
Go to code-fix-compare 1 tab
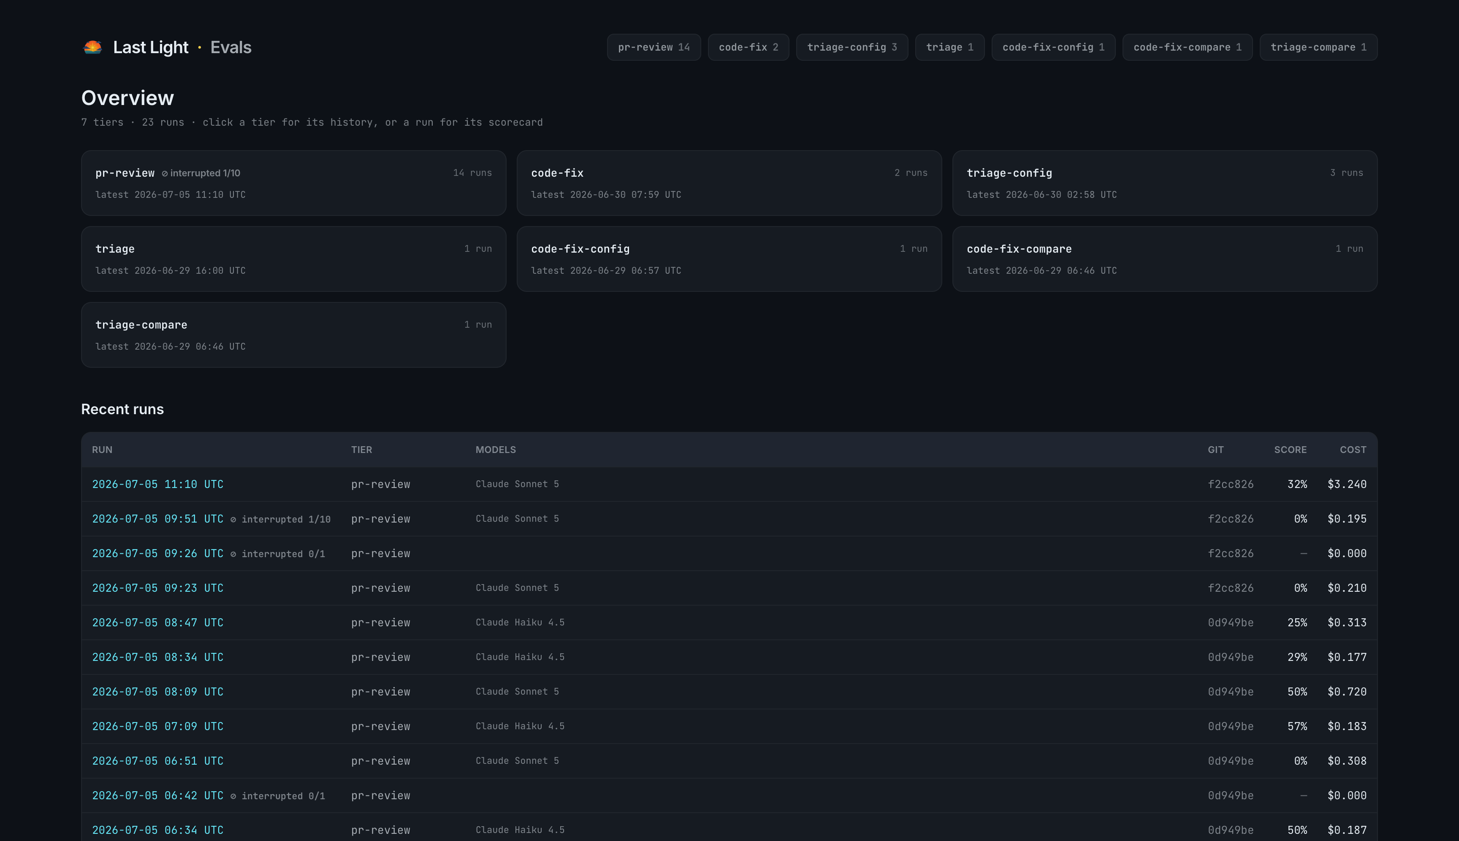(x=1187, y=47)
